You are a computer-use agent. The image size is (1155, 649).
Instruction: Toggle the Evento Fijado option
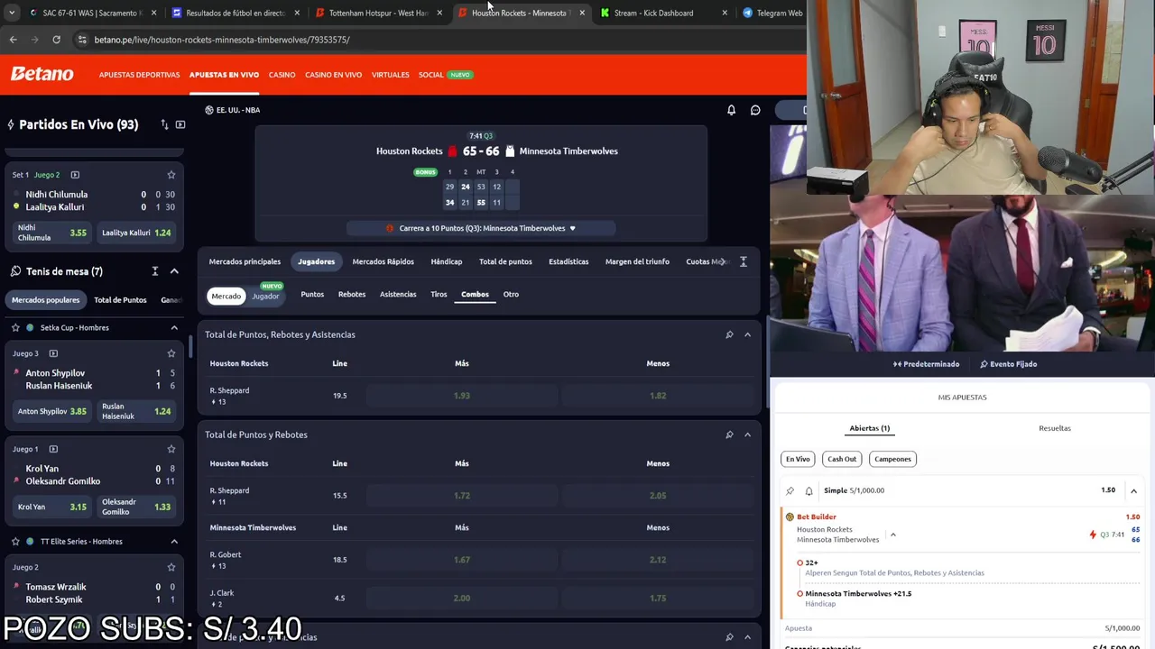coord(1008,364)
